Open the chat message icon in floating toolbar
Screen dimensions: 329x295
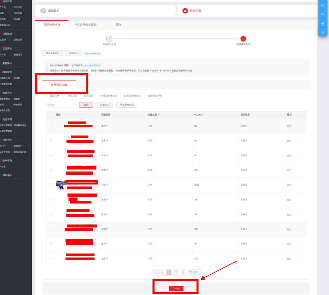[x=323, y=5]
